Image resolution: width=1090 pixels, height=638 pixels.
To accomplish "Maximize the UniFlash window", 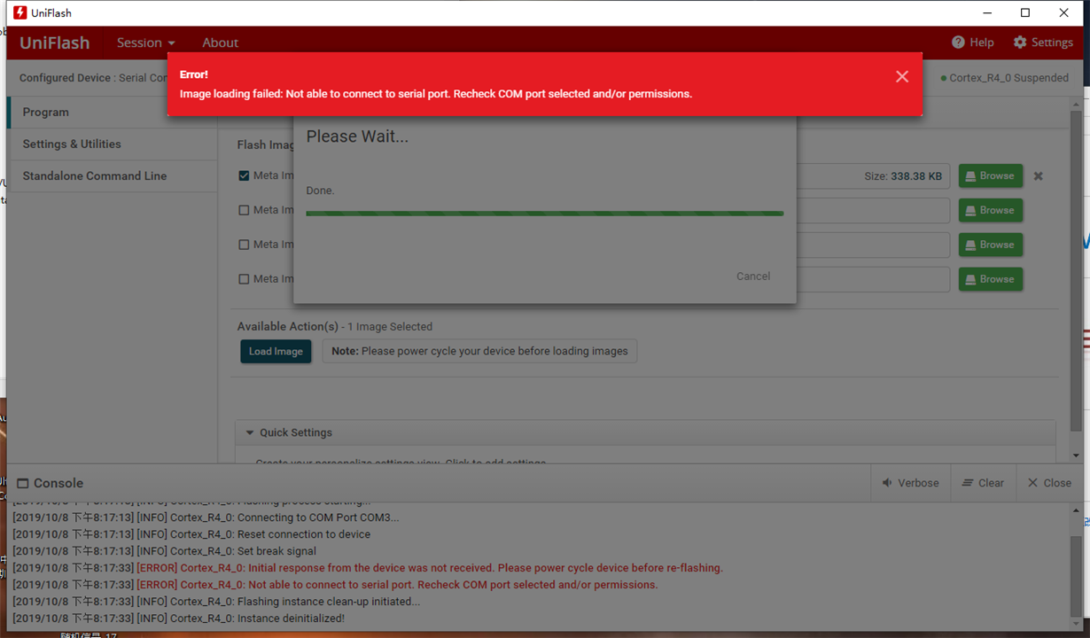I will [x=1025, y=12].
